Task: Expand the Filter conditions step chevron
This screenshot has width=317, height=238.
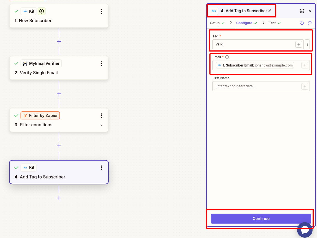Action: [x=102, y=125]
